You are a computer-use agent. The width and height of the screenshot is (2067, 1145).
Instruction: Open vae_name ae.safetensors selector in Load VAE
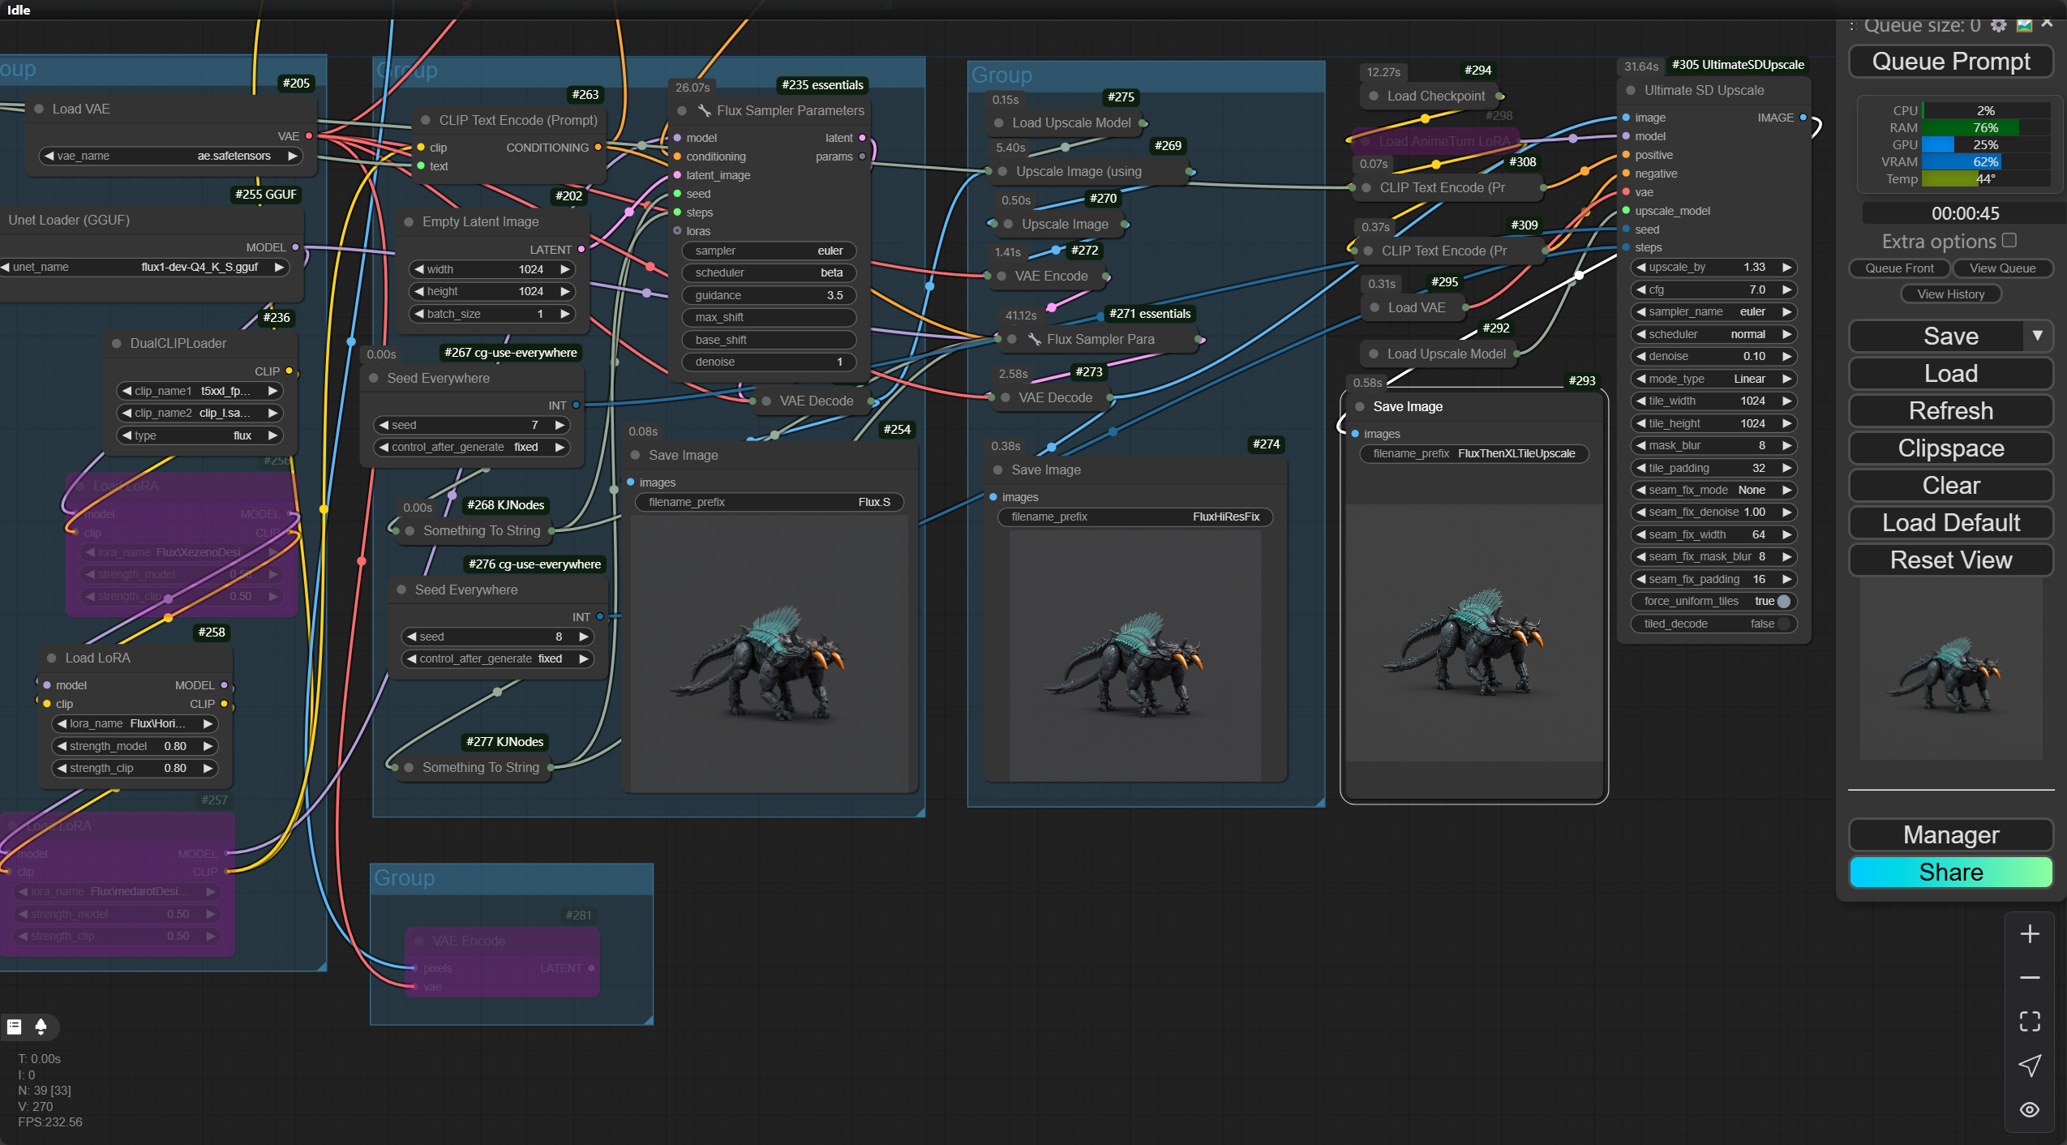(x=170, y=156)
